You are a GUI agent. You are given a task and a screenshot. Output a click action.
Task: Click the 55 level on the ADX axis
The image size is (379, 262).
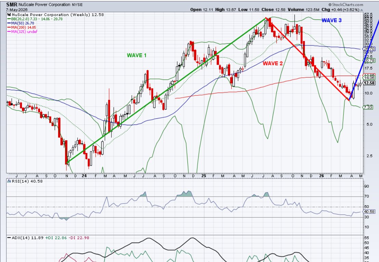pos(367,238)
